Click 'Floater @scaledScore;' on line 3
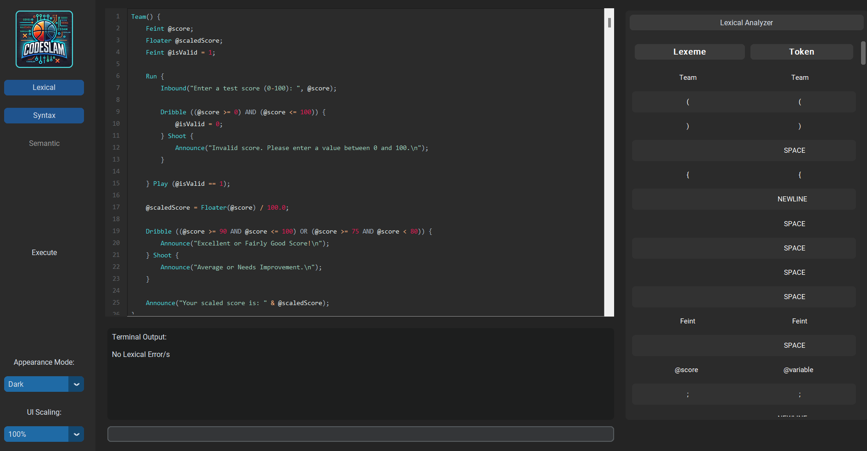The height and width of the screenshot is (451, 867). (x=184, y=40)
